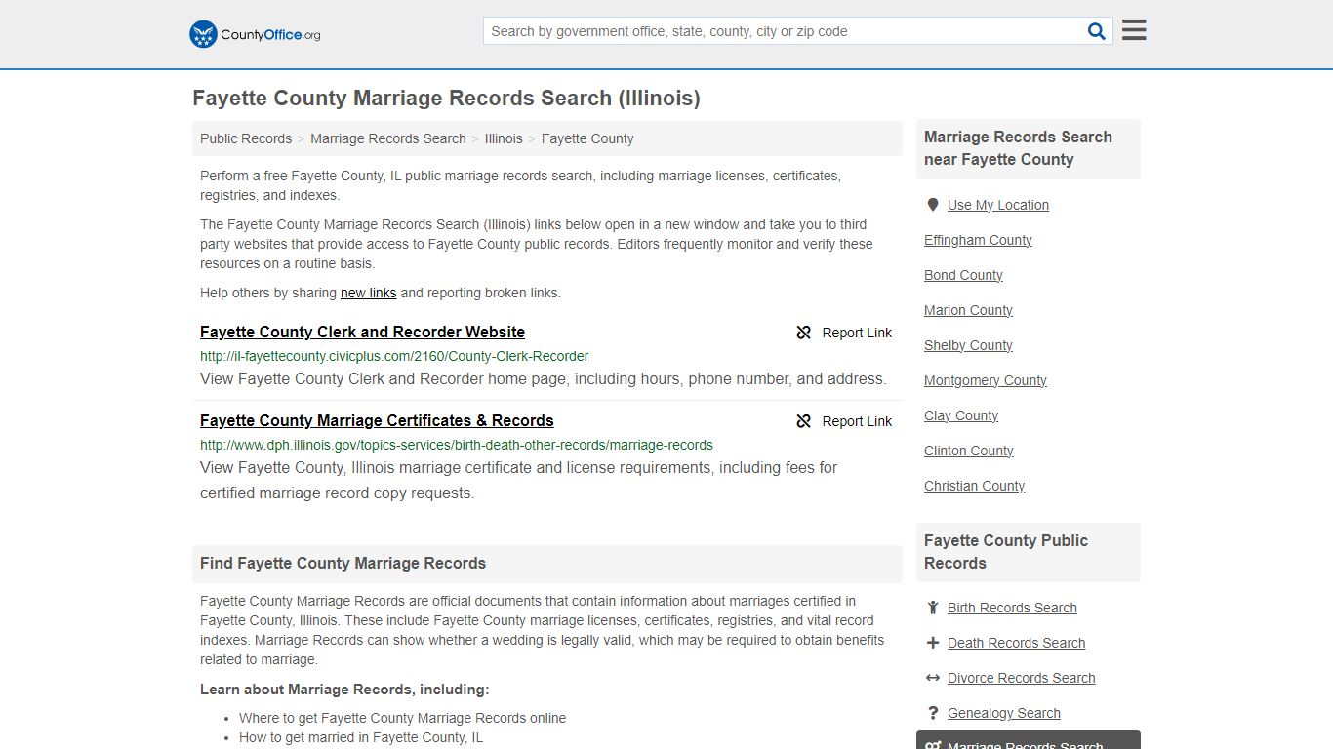Open Birth Records Search
This screenshot has height=749, width=1333.
(1012, 608)
